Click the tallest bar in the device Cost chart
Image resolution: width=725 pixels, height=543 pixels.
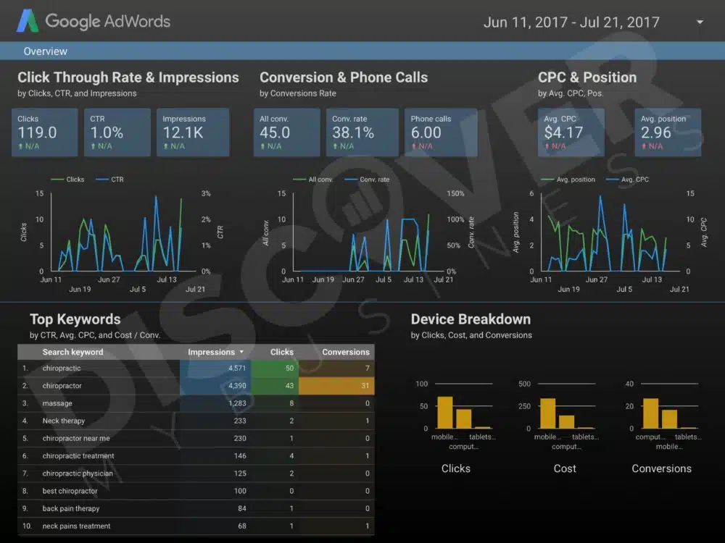coord(548,413)
